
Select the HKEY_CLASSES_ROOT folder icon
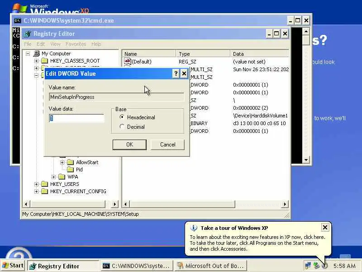[x=44, y=61]
